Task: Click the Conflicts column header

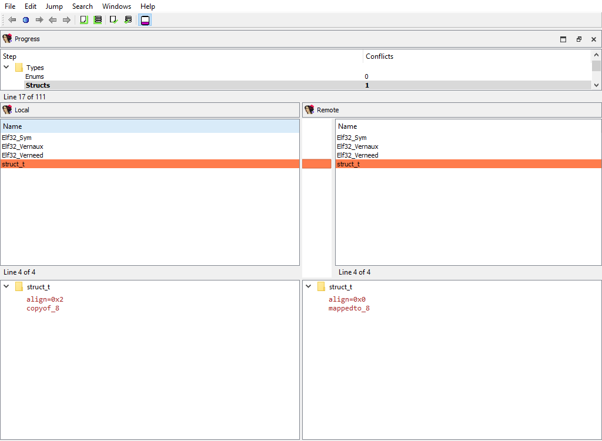Action: click(379, 56)
